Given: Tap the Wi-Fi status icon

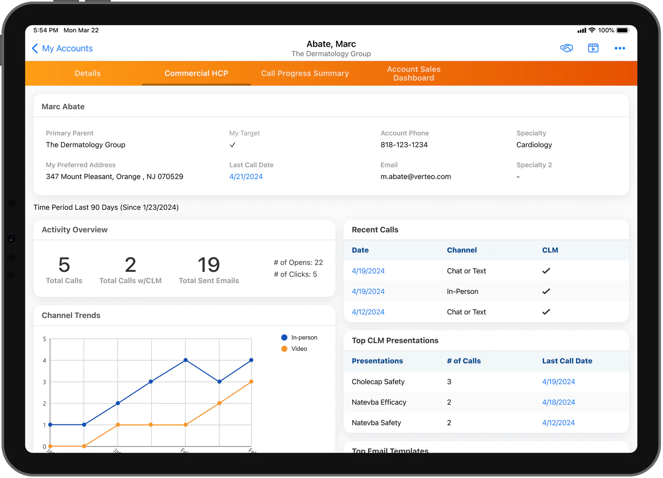Looking at the screenshot, I should pyautogui.click(x=592, y=30).
